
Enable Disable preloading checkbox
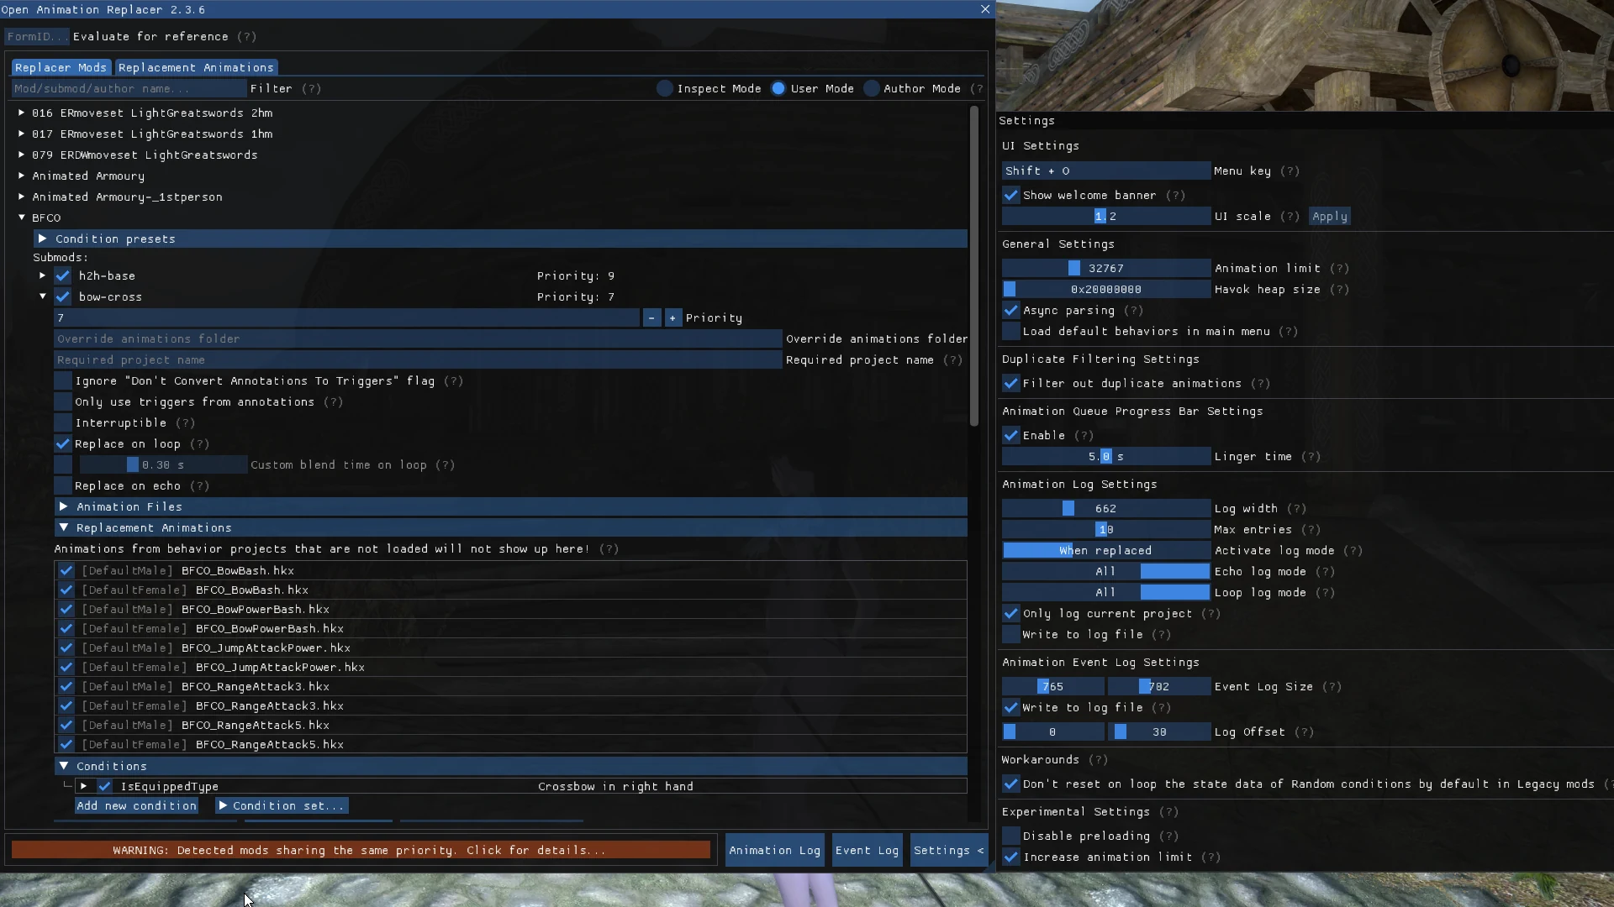[x=1011, y=836]
